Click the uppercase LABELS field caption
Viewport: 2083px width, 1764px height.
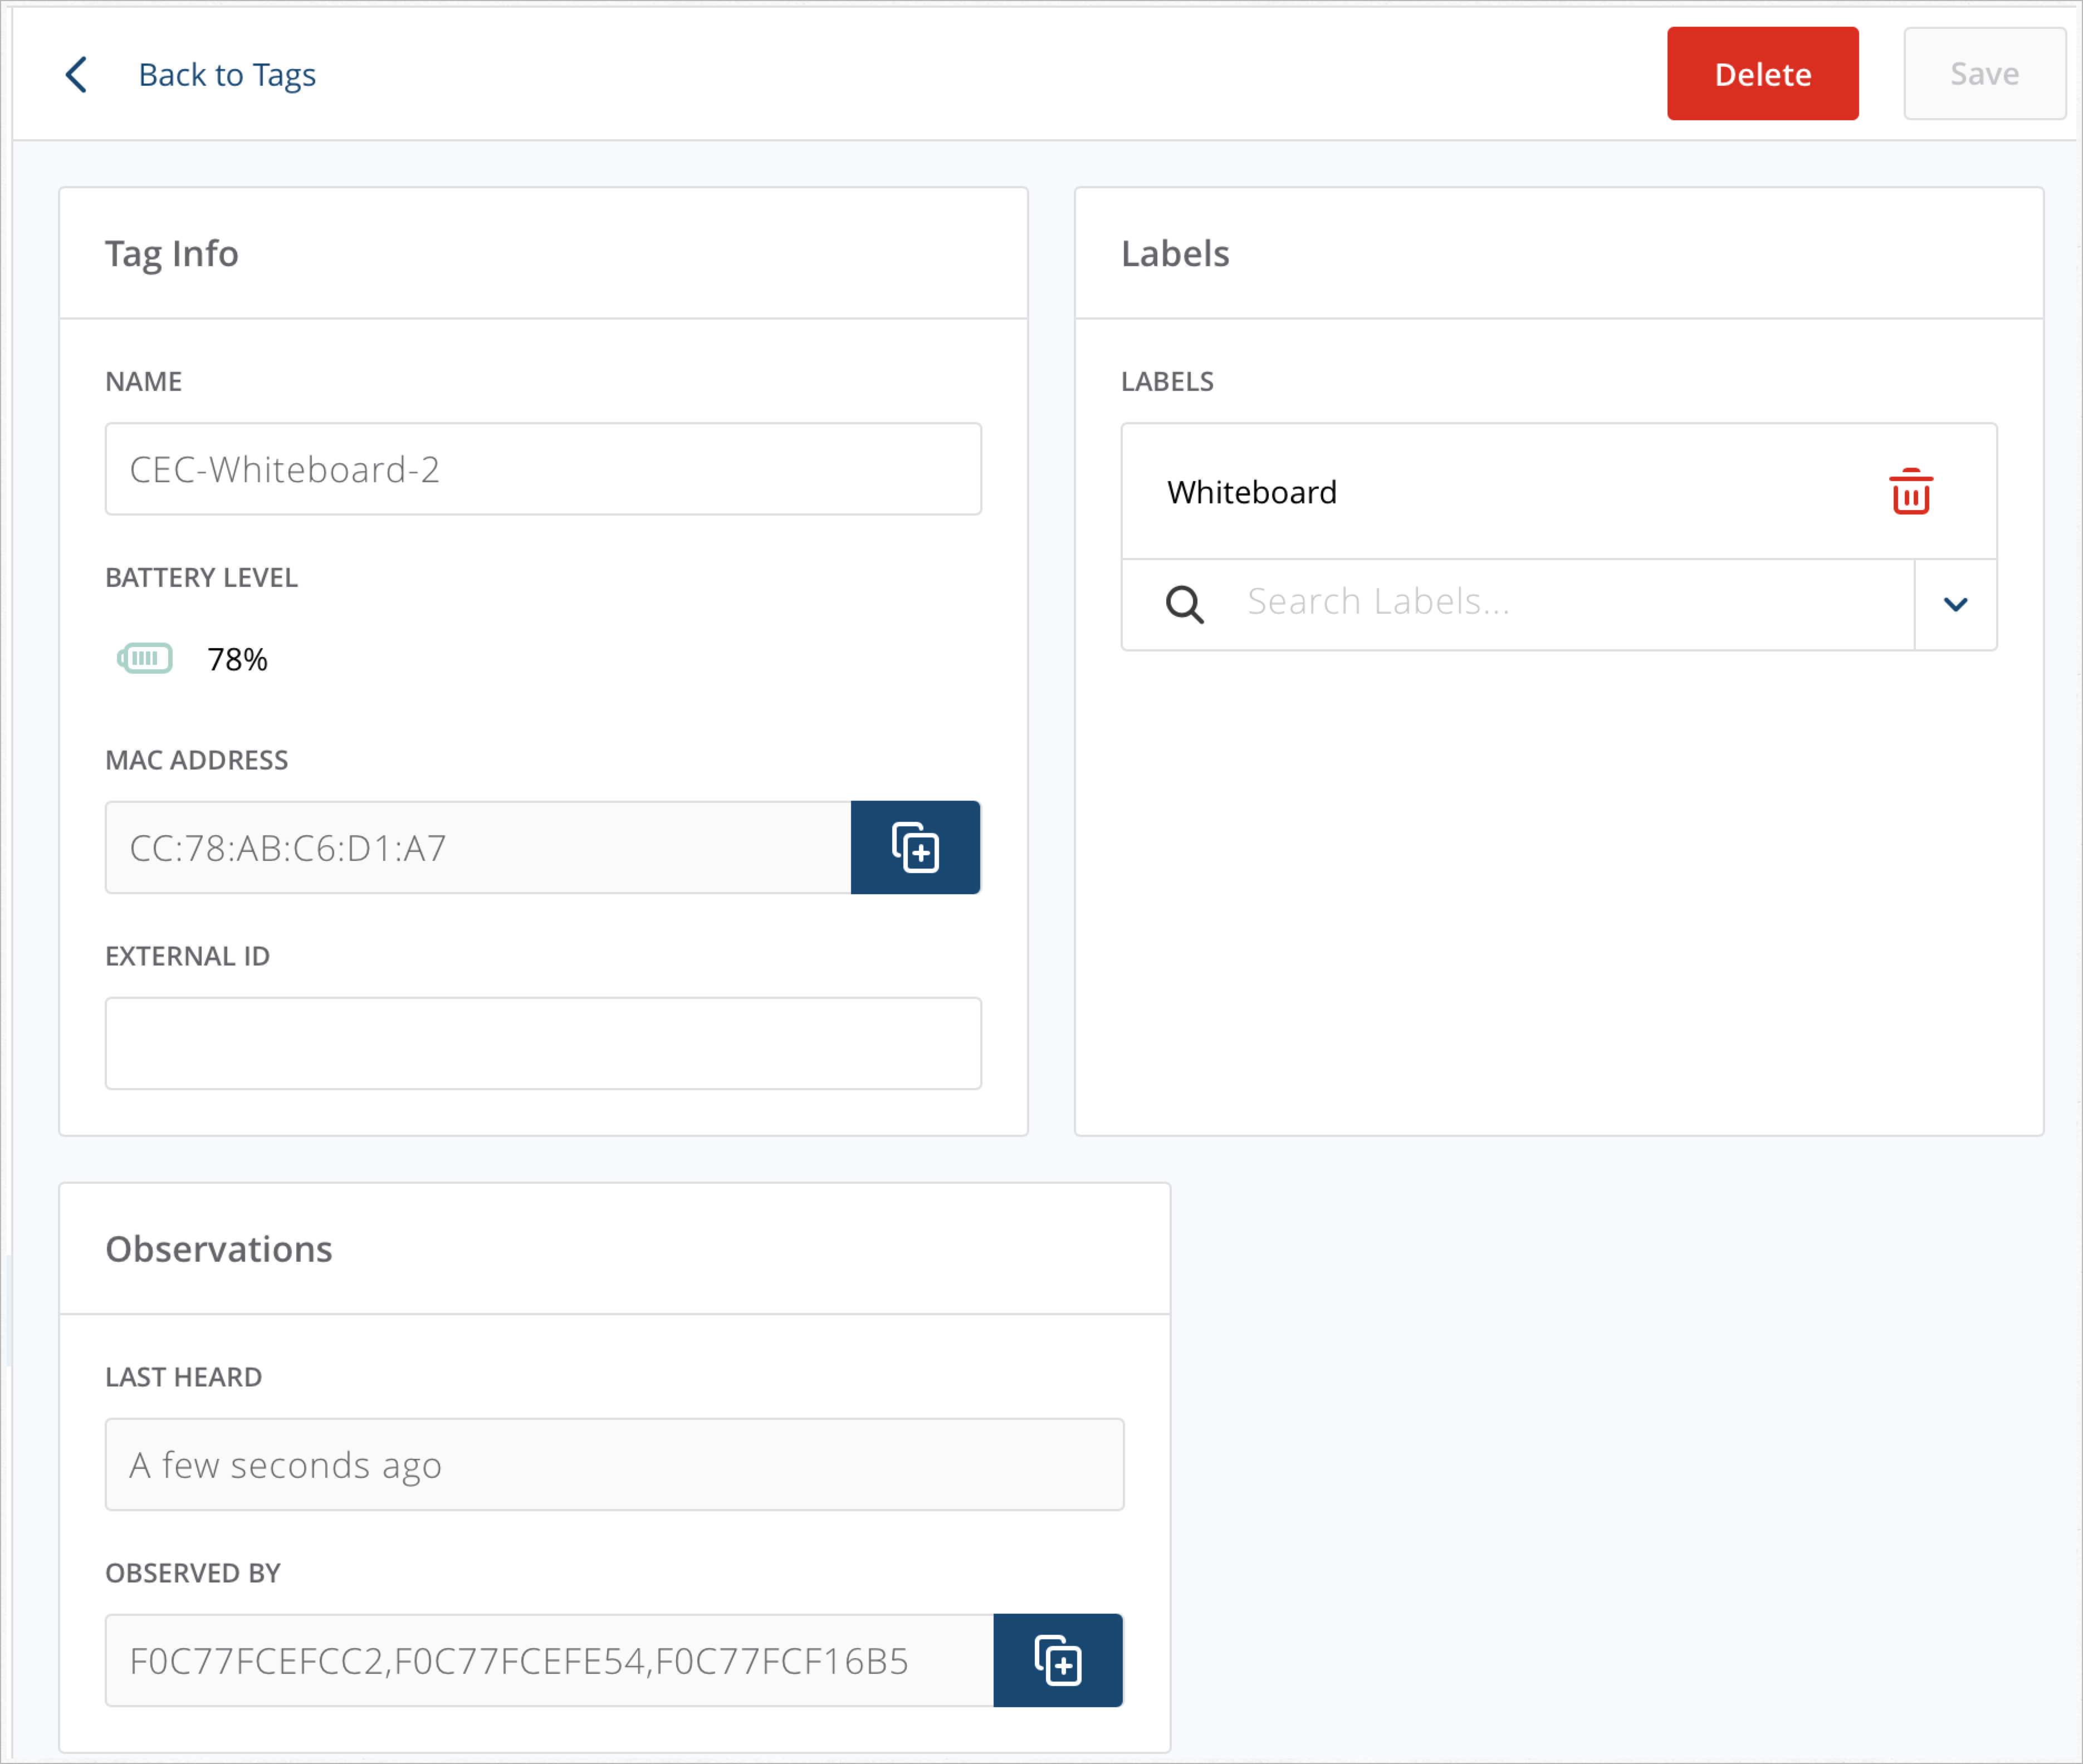[1167, 381]
